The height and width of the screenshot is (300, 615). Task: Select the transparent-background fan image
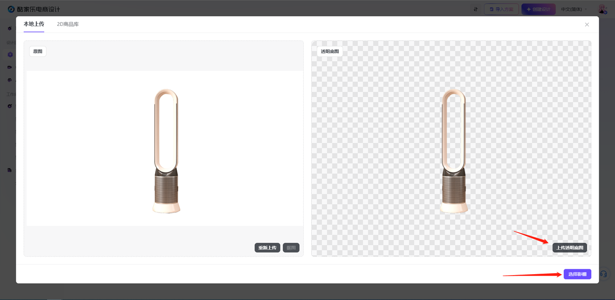click(x=454, y=150)
